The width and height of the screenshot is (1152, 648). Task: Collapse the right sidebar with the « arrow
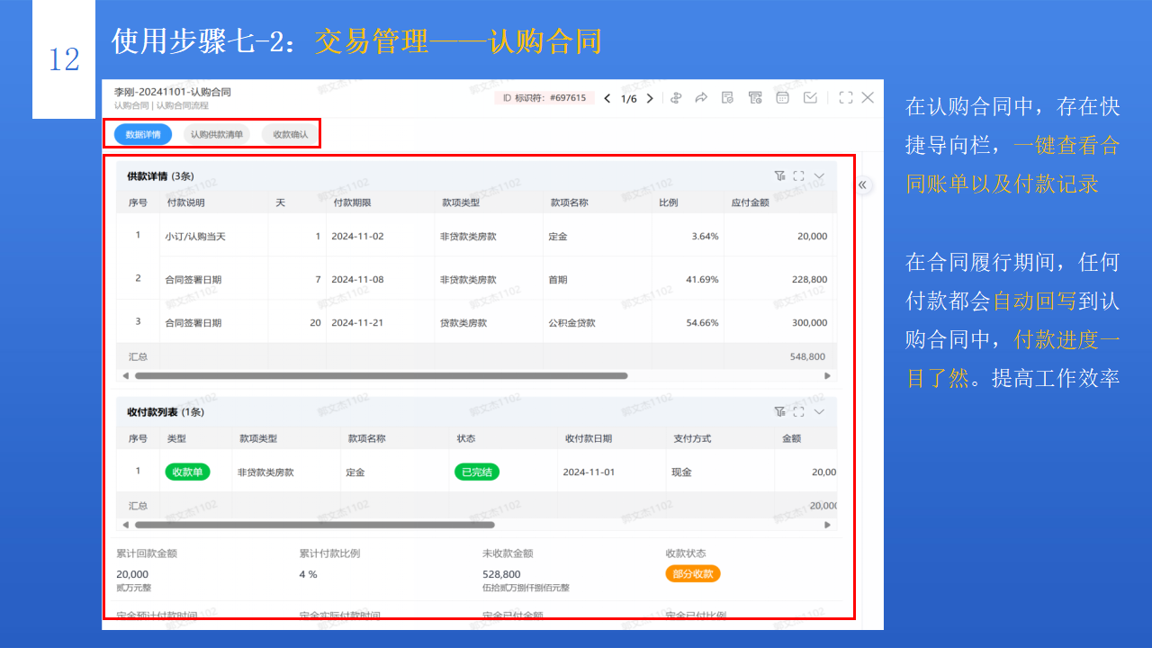[x=861, y=184]
